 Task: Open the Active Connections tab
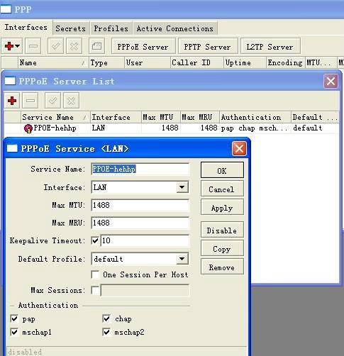pyautogui.click(x=175, y=28)
